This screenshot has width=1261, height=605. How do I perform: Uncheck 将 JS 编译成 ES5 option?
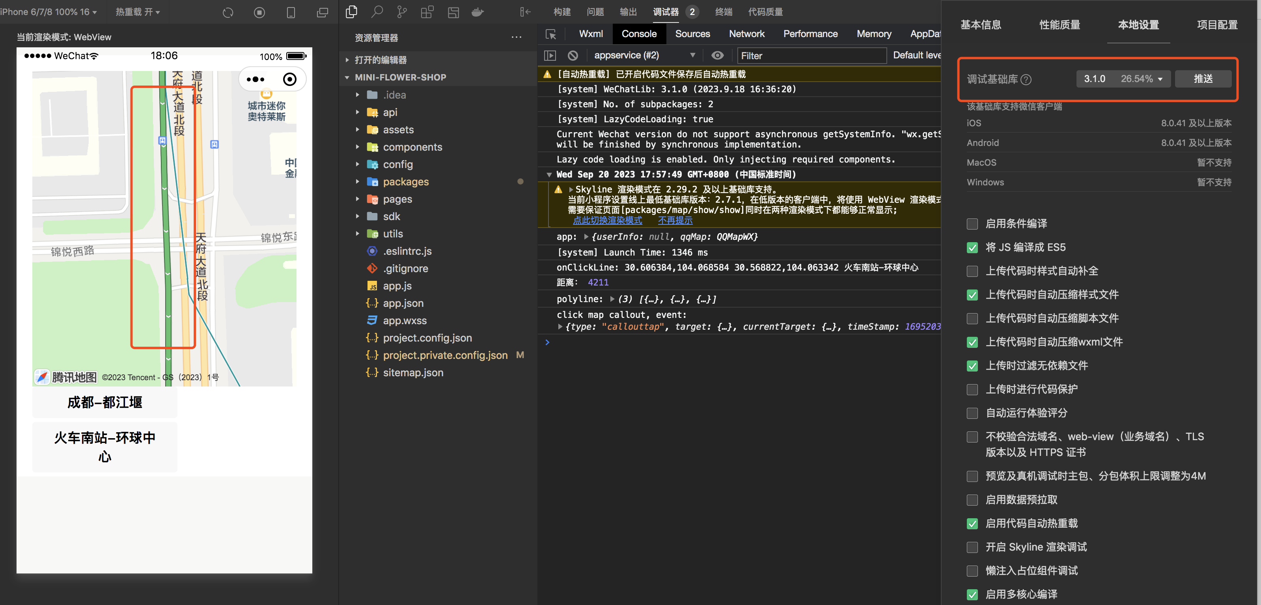[972, 248]
